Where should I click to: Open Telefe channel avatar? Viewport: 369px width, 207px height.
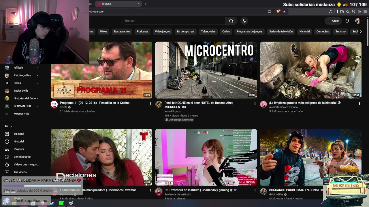(54, 104)
